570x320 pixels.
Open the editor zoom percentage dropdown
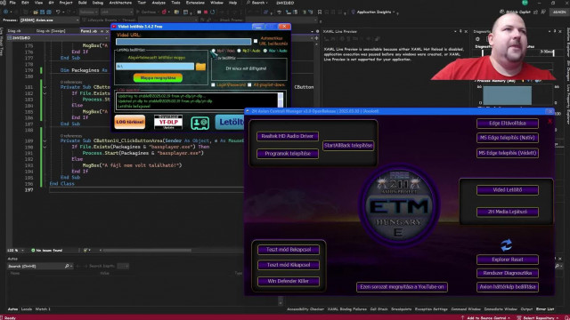click(16, 251)
